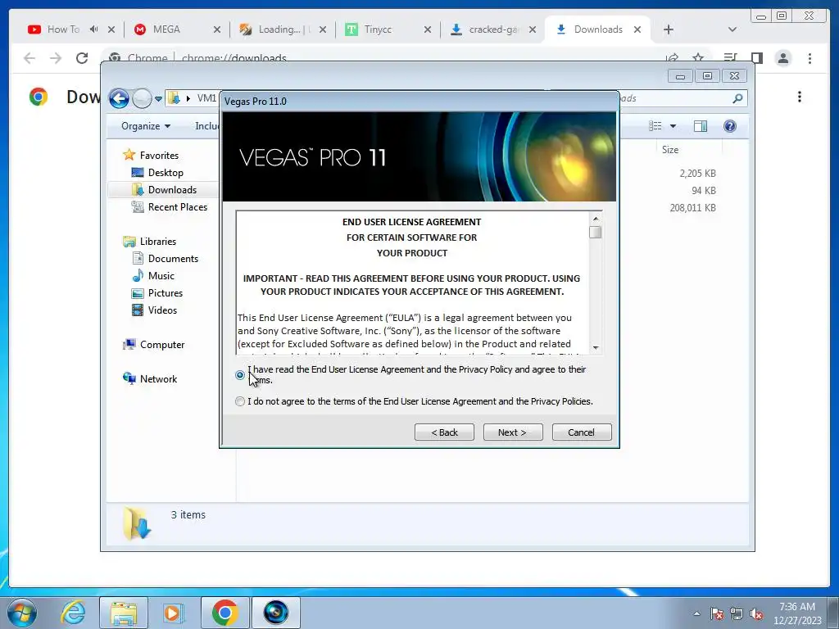Open the Pictures library

156,293
